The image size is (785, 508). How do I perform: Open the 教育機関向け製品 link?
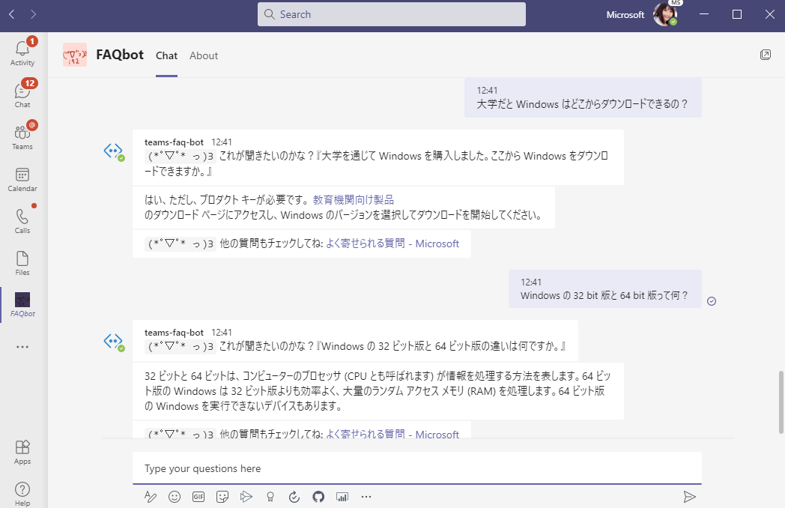point(354,200)
